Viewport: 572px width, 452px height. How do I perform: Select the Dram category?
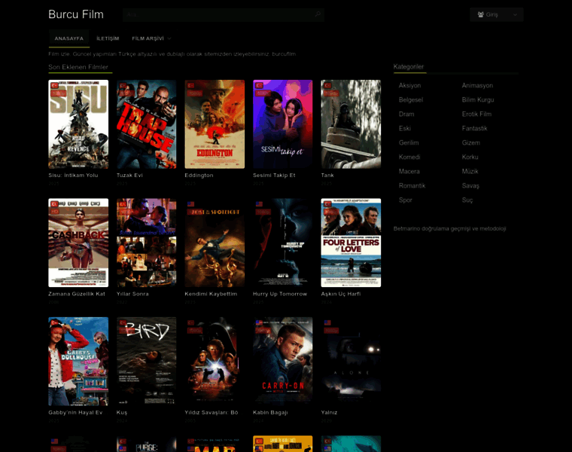click(x=406, y=114)
